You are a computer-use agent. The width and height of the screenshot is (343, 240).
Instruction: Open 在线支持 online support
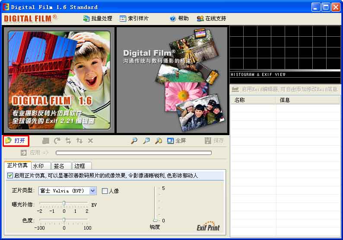211,19
